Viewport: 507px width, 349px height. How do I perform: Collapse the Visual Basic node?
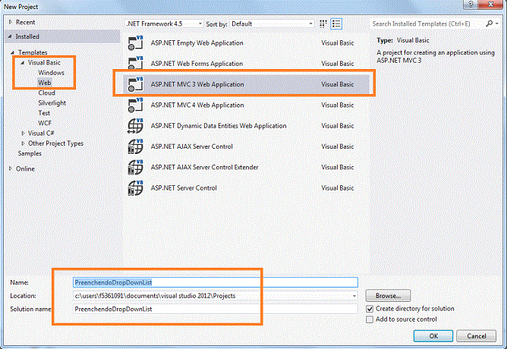[22, 63]
